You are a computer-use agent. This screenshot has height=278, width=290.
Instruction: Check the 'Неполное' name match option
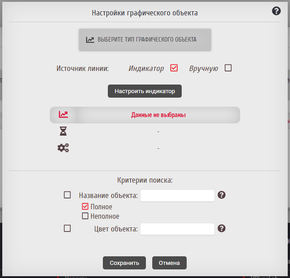85,216
